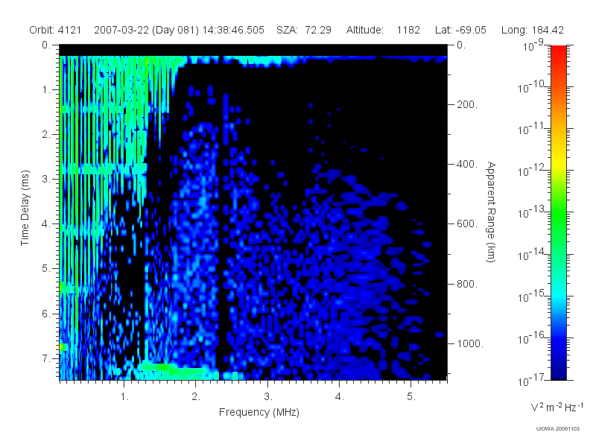This screenshot has width=596, height=447.
Task: Click the Apparent Range (km) axis label
Action: 491,212
